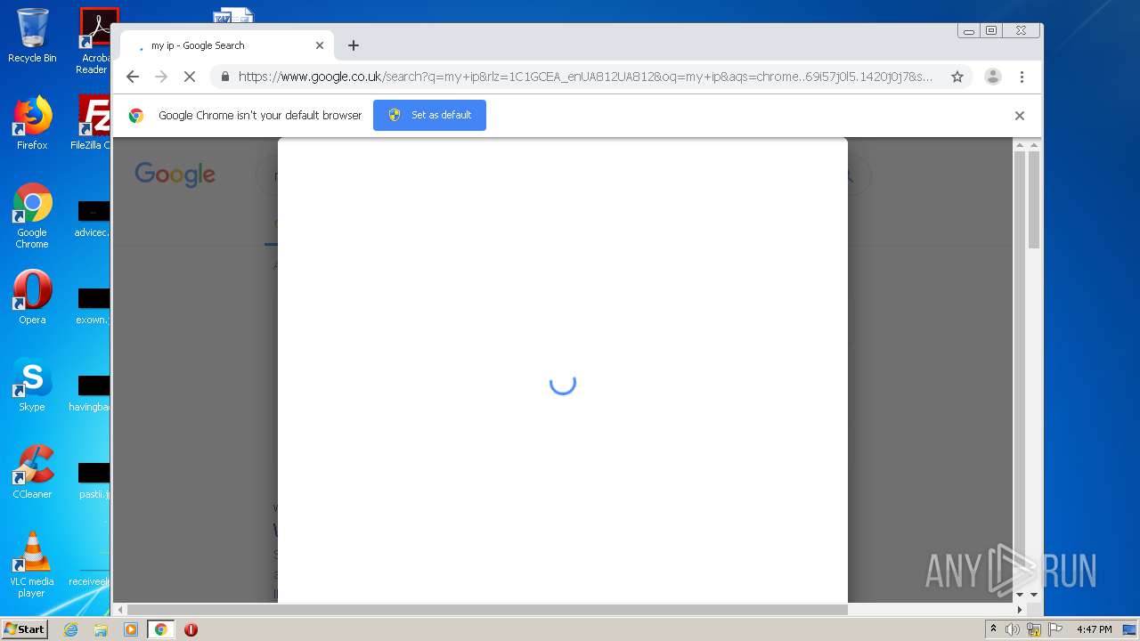Close the "my ip - Google Search" tab
1140x641 pixels.
[320, 45]
